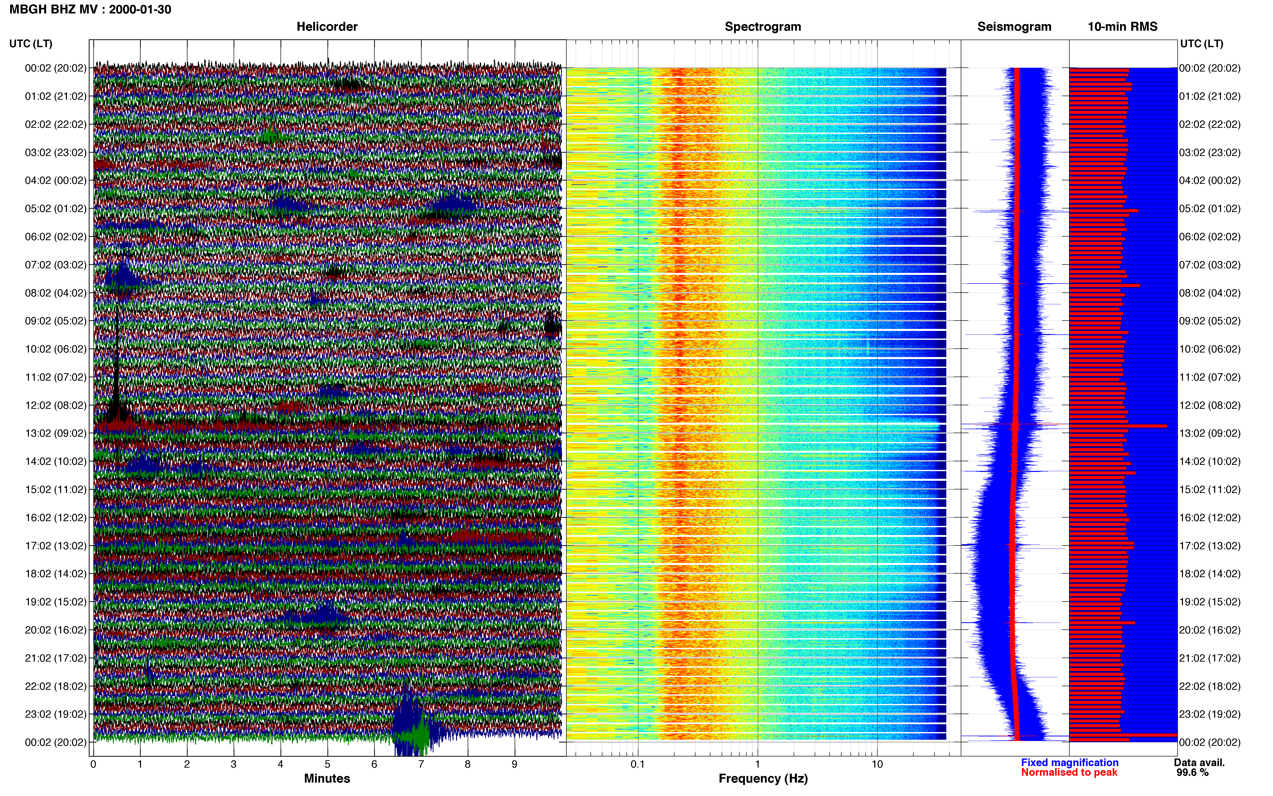Click the right 23:02 (19:02) time label
The width and height of the screenshot is (1273, 796).
click(1210, 714)
